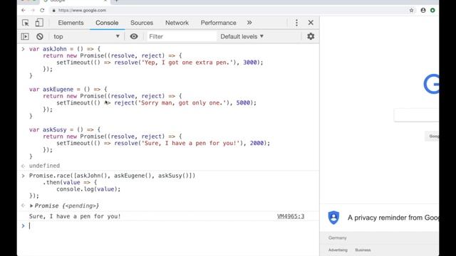
Task: Open the VM4965:3 source link
Action: click(291, 216)
